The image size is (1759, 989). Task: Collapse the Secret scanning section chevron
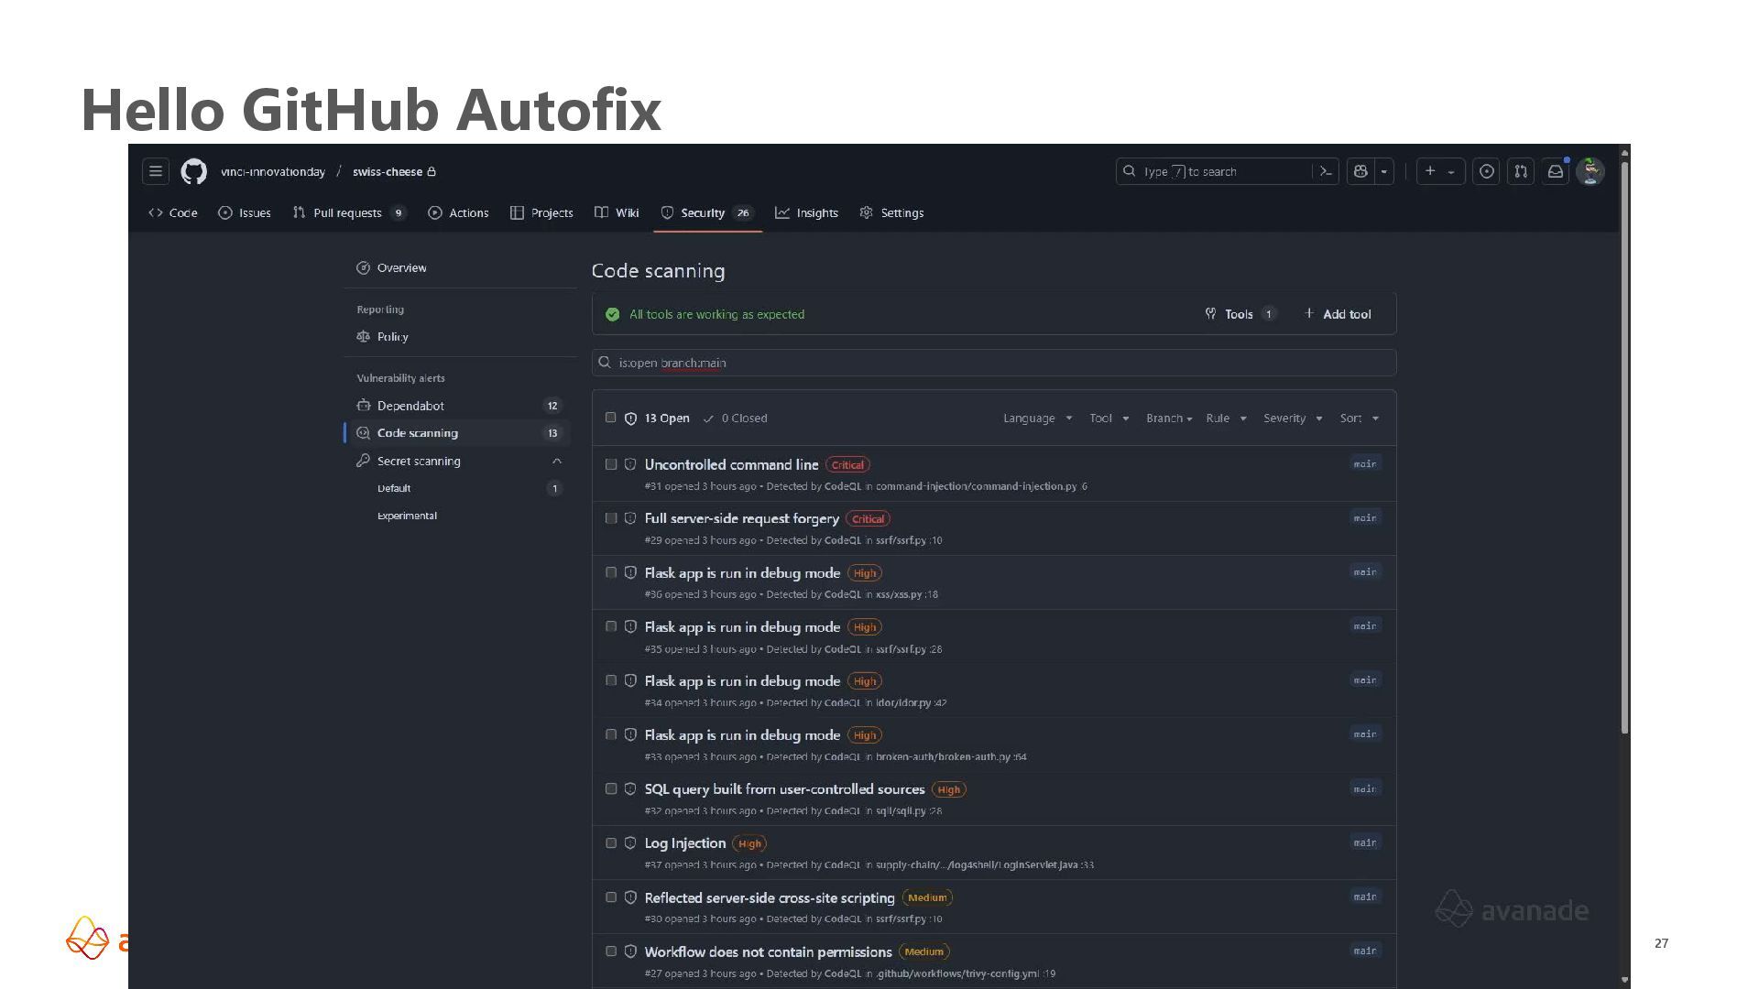pyautogui.click(x=556, y=461)
